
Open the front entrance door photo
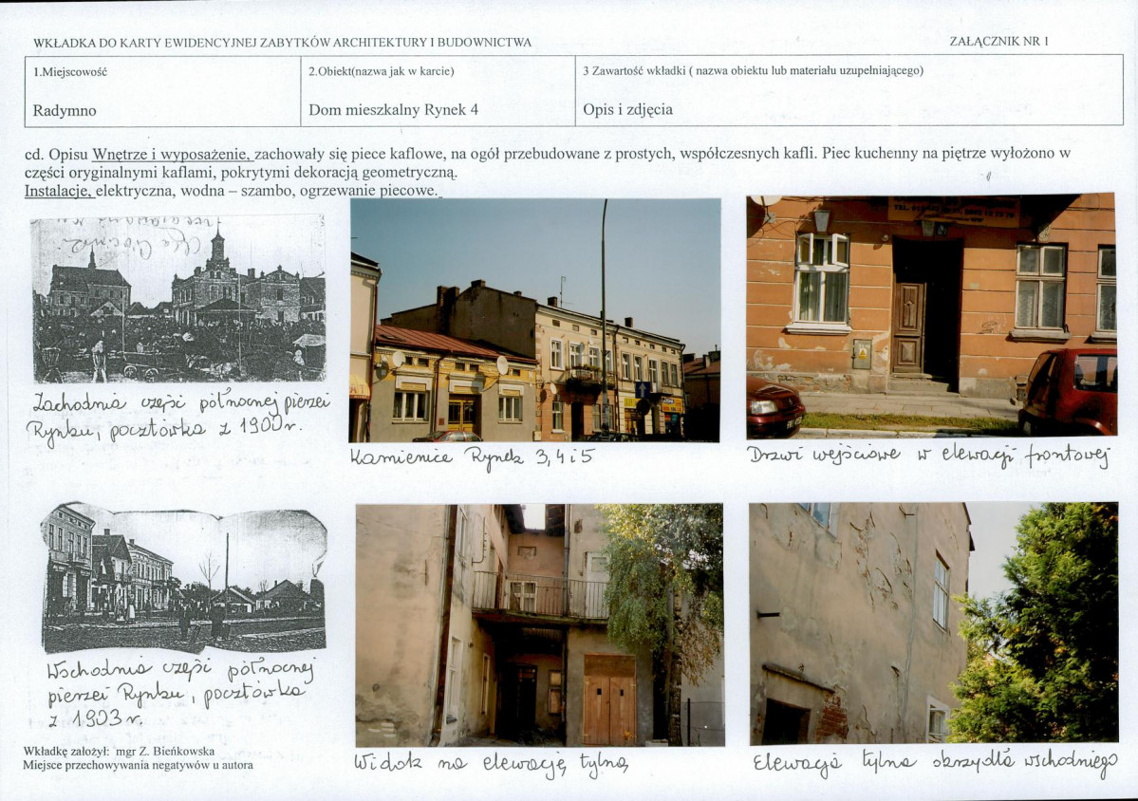931,316
